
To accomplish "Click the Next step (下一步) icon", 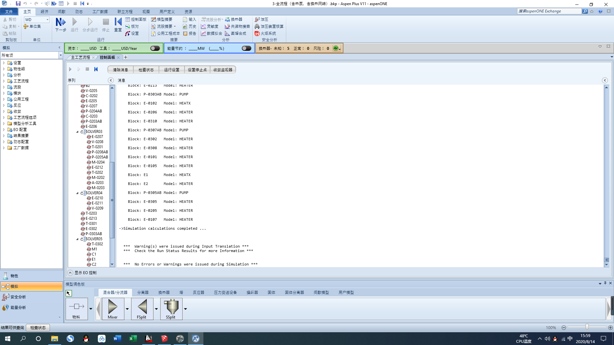I will [x=60, y=22].
